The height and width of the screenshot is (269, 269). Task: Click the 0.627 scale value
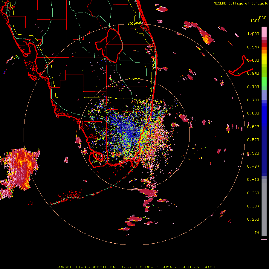tap(253, 127)
